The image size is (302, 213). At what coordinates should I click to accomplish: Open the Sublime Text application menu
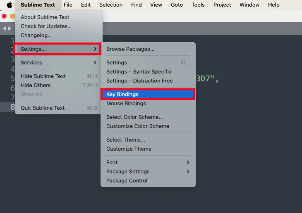pyautogui.click(x=38, y=5)
